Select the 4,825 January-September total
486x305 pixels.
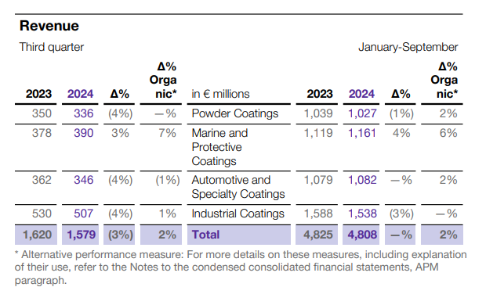pyautogui.click(x=318, y=235)
